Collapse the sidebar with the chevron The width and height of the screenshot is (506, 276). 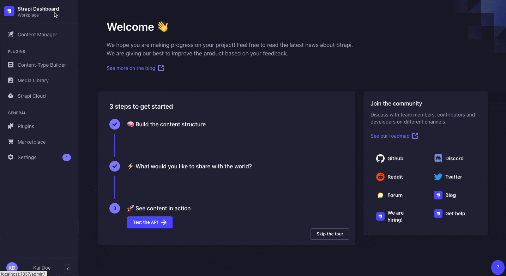(67, 269)
